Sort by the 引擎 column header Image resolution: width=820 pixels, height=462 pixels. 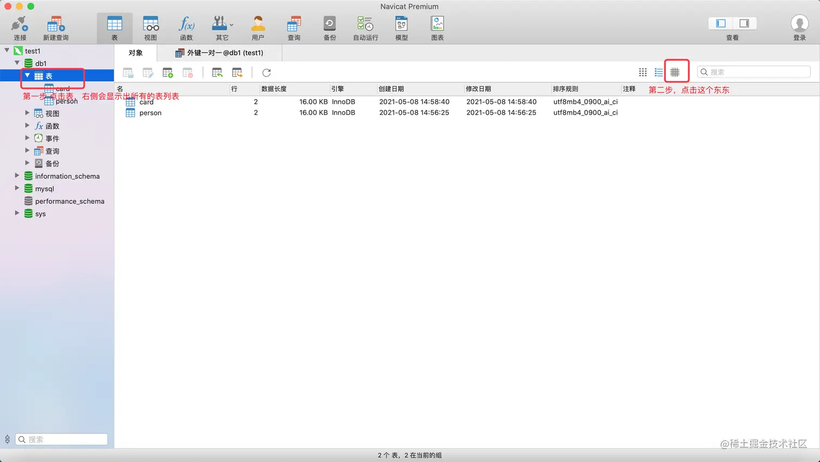coord(353,89)
